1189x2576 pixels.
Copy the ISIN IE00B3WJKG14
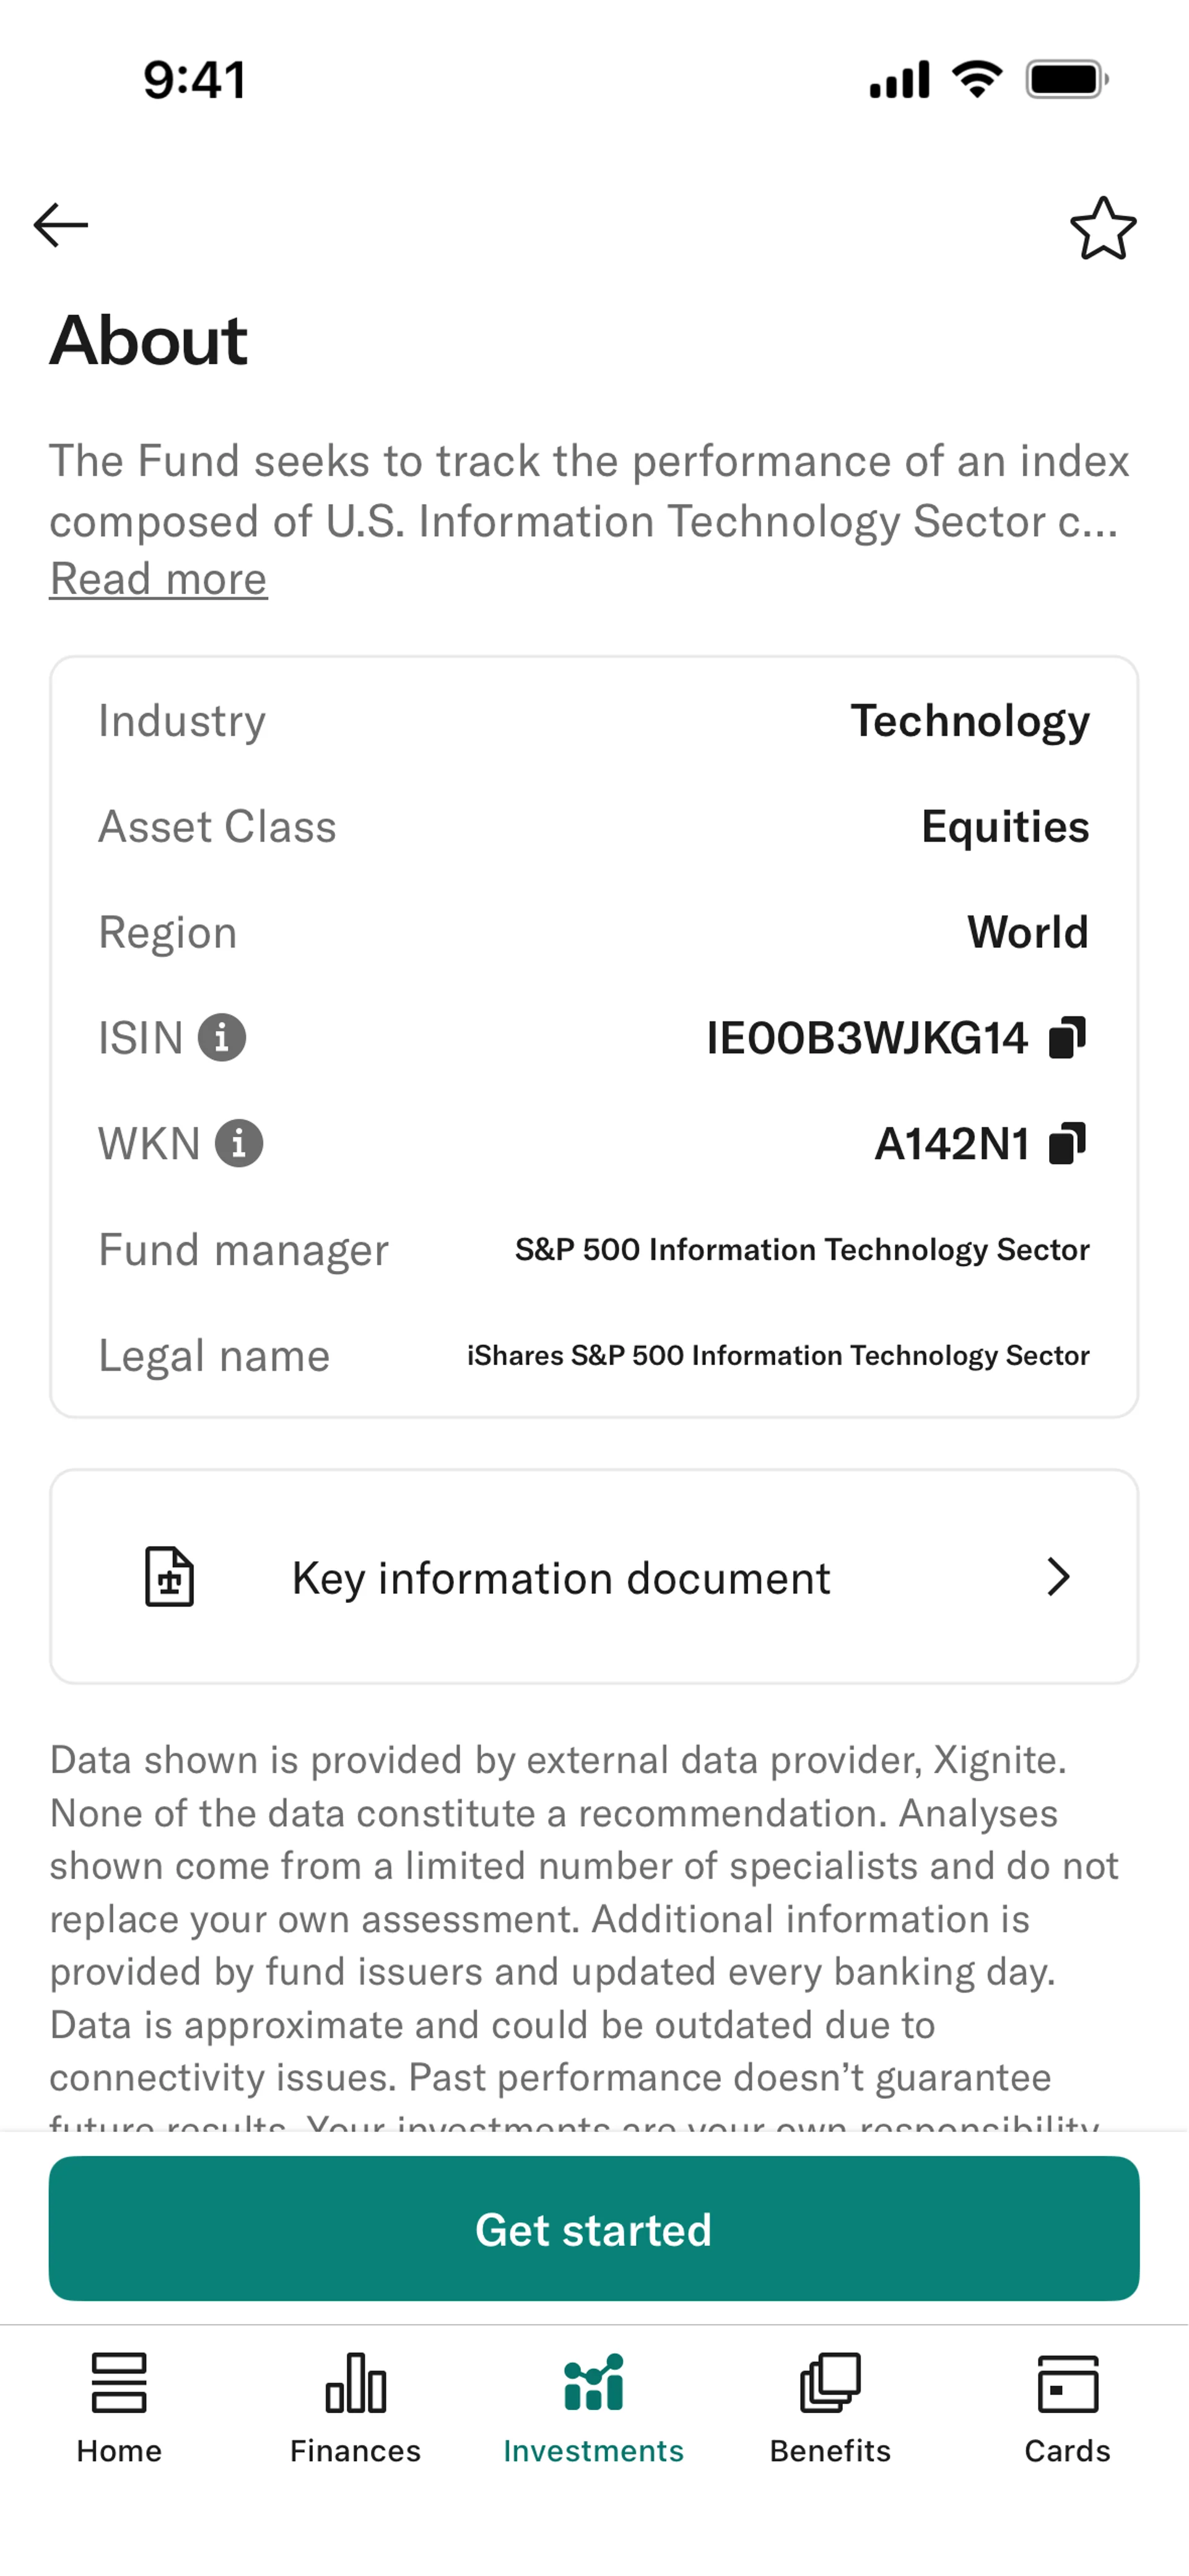1067,1037
